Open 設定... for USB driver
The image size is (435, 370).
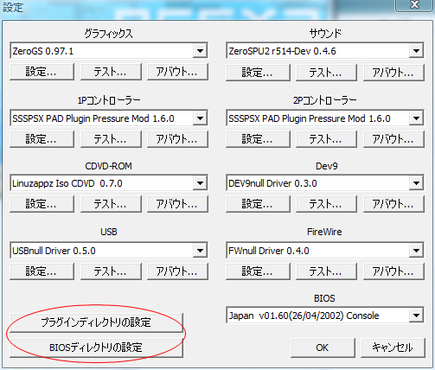(42, 271)
